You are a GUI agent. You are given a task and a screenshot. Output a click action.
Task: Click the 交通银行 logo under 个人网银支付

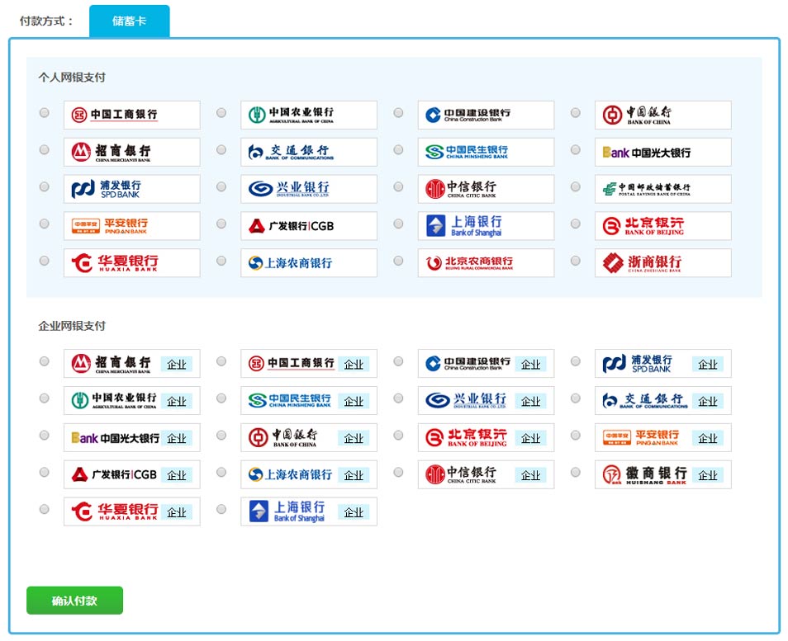click(309, 152)
